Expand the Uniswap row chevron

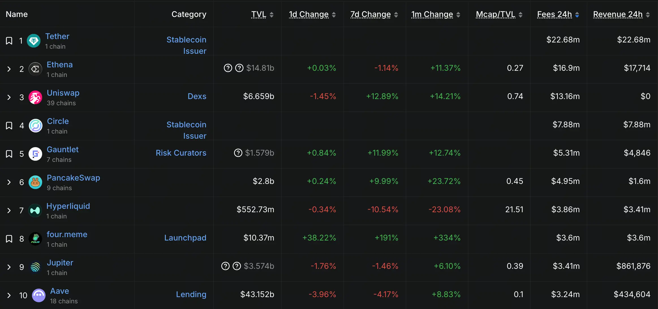click(x=9, y=97)
